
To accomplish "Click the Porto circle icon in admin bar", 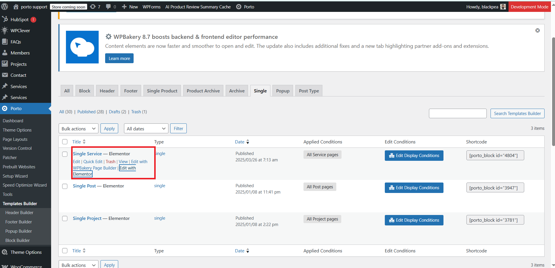I will (x=239, y=7).
